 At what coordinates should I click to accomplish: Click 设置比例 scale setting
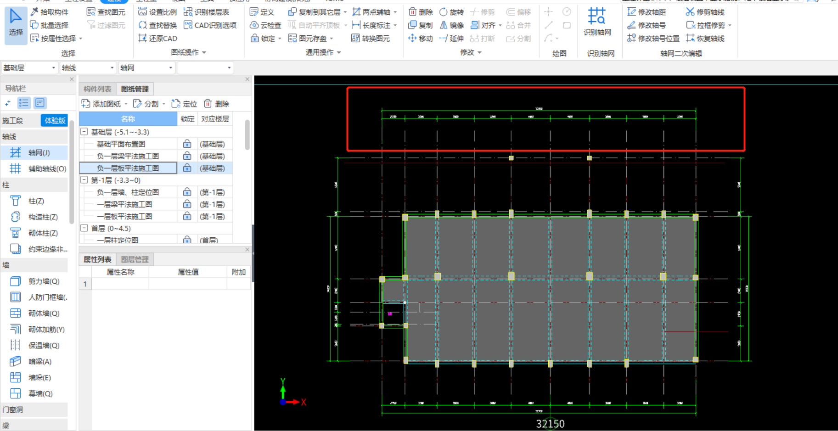click(x=157, y=12)
